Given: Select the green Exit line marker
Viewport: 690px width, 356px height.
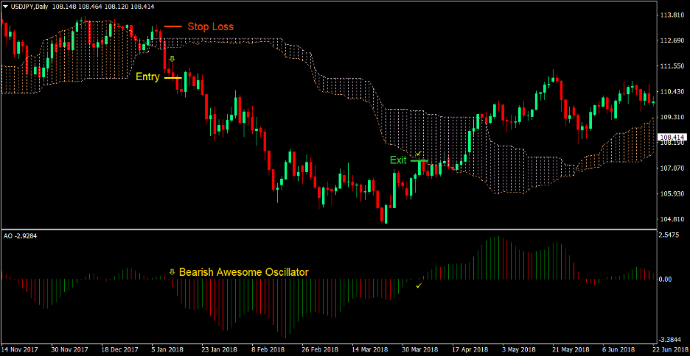Looking at the screenshot, I should [x=419, y=160].
